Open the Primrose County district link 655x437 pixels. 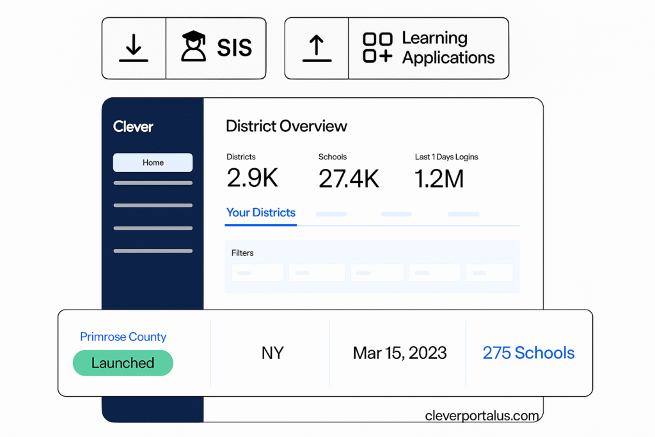pyautogui.click(x=123, y=337)
